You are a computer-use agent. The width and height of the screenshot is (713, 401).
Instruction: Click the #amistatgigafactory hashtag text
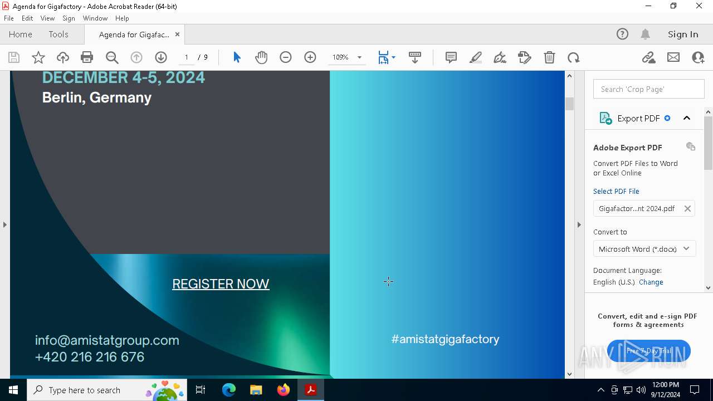[x=445, y=339]
